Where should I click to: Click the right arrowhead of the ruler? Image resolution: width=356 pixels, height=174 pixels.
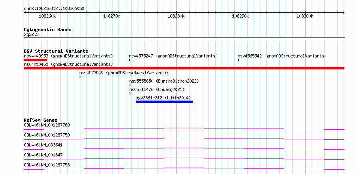343,13
